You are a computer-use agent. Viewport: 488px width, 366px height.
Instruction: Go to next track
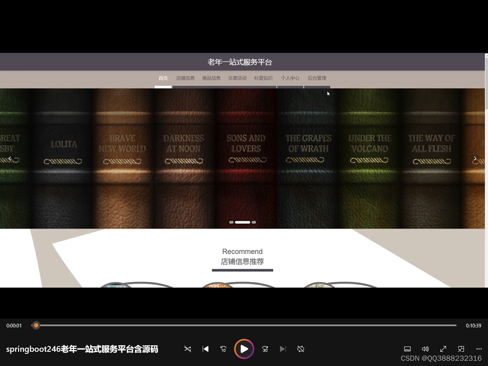[x=282, y=349]
